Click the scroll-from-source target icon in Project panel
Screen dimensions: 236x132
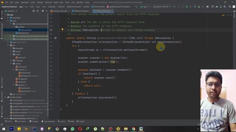[34, 11]
